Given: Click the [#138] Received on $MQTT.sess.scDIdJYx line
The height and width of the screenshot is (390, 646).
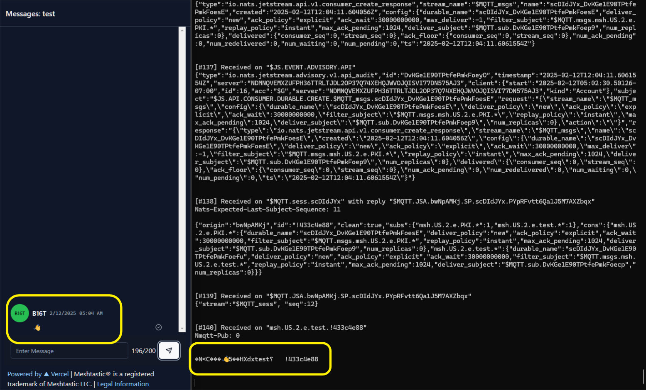Looking at the screenshot, I should click(x=395, y=201).
